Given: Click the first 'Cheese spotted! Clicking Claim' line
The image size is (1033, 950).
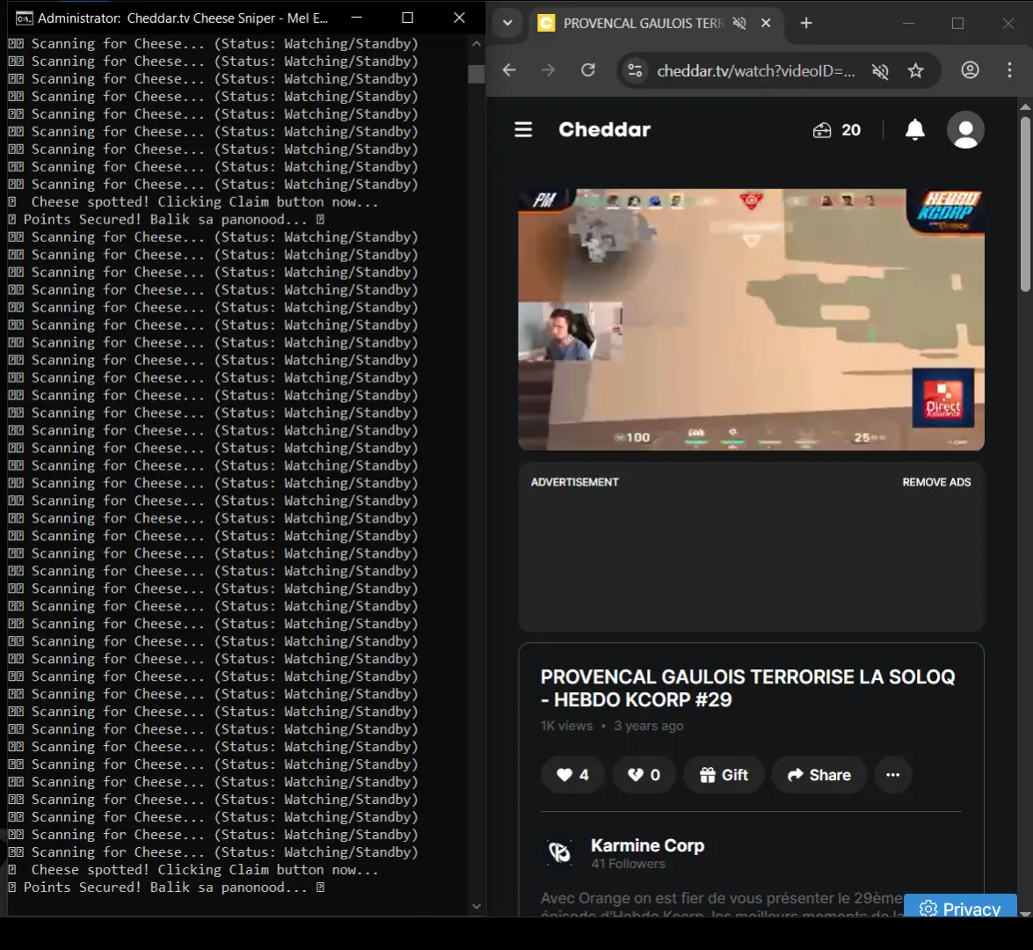Looking at the screenshot, I should click(x=193, y=201).
